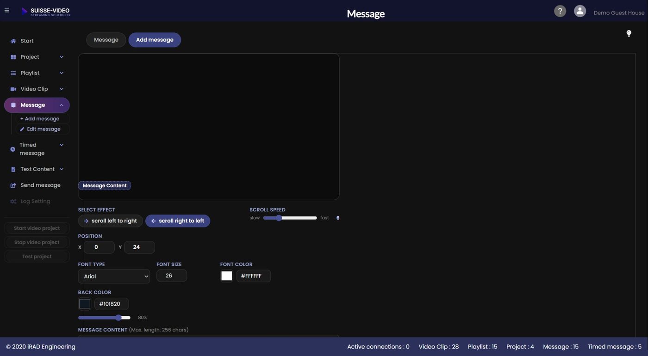Image resolution: width=648 pixels, height=356 pixels.
Task: Click the Playlist list icon
Action: click(x=13, y=73)
